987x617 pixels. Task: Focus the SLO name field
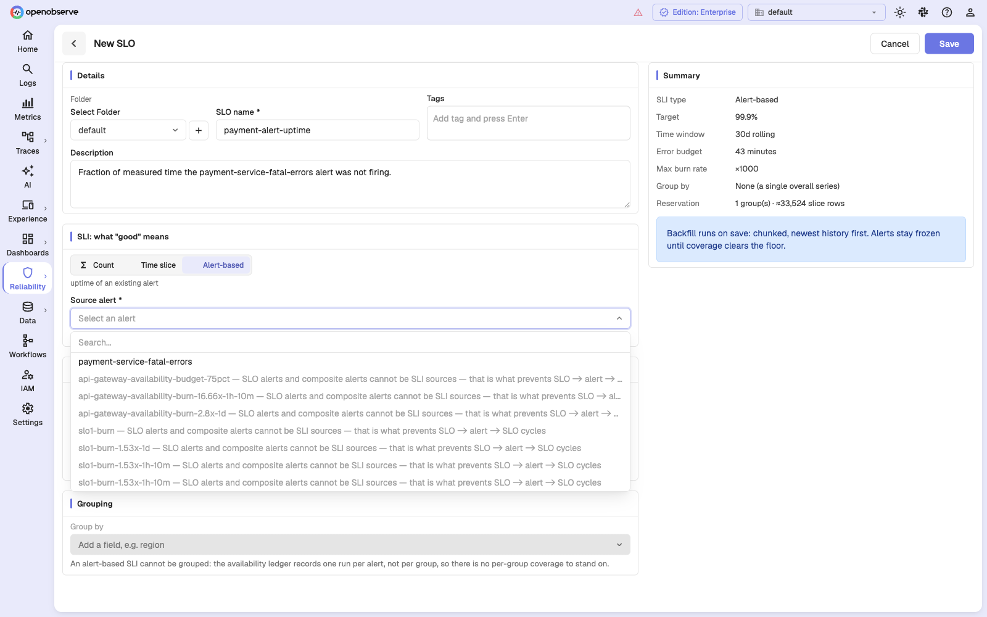point(318,130)
